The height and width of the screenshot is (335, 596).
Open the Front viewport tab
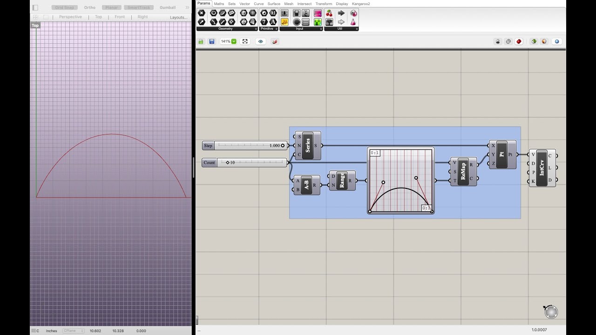(x=120, y=17)
